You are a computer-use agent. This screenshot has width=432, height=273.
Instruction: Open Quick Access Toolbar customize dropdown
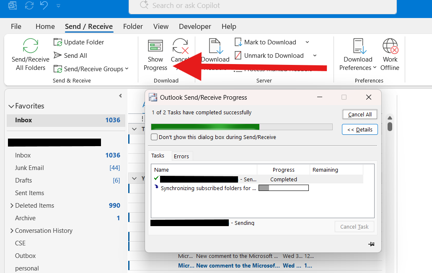click(x=58, y=5)
